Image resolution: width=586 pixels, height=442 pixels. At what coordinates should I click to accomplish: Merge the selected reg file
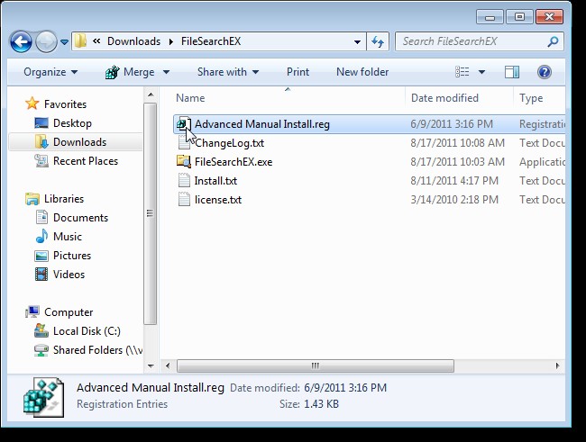139,72
